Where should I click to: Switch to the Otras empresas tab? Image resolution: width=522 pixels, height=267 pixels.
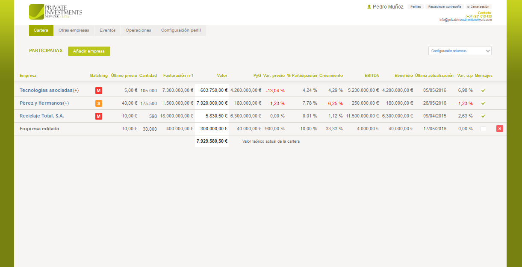74,30
